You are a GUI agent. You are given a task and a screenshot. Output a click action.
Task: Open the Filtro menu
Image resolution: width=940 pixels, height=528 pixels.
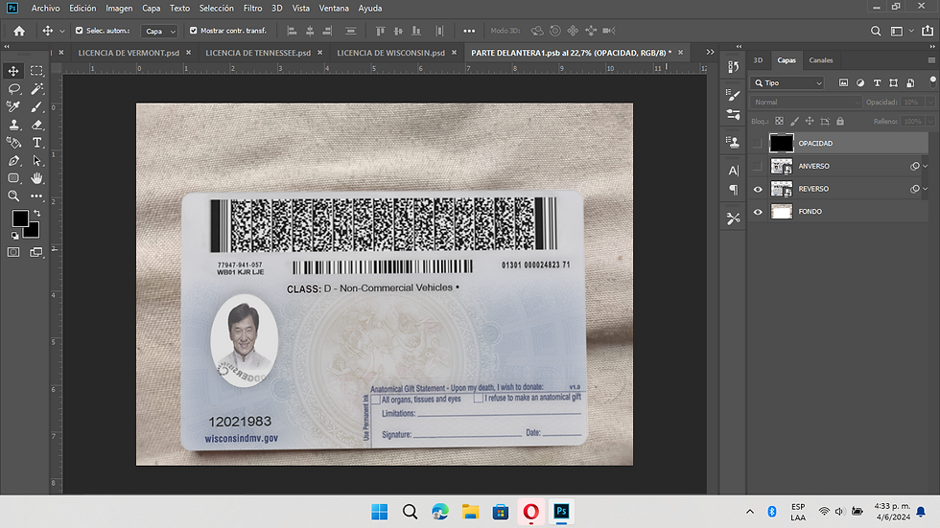coord(252,9)
